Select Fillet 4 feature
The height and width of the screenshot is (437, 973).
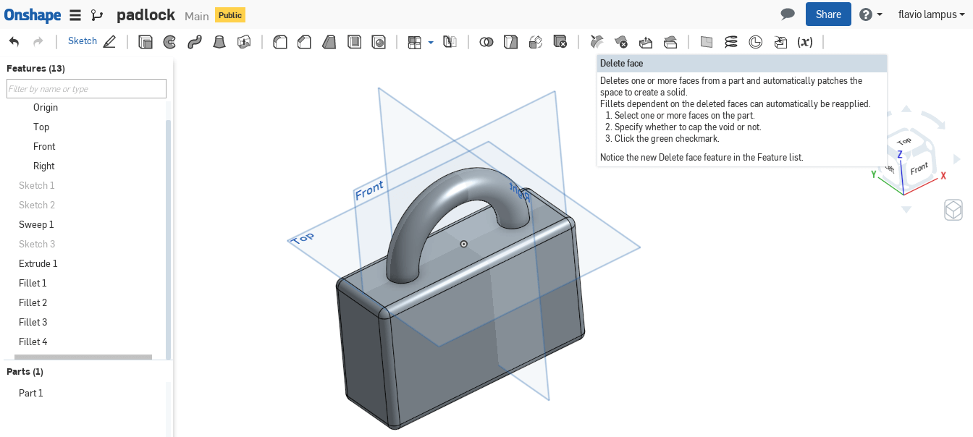tap(33, 341)
